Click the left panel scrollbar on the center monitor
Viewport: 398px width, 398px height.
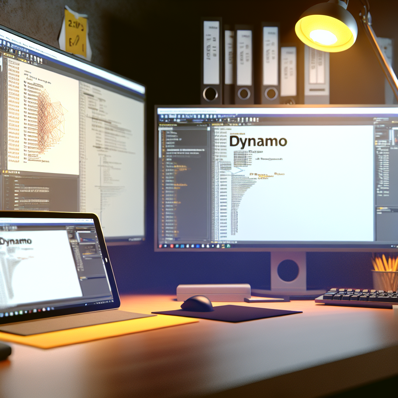160,145
